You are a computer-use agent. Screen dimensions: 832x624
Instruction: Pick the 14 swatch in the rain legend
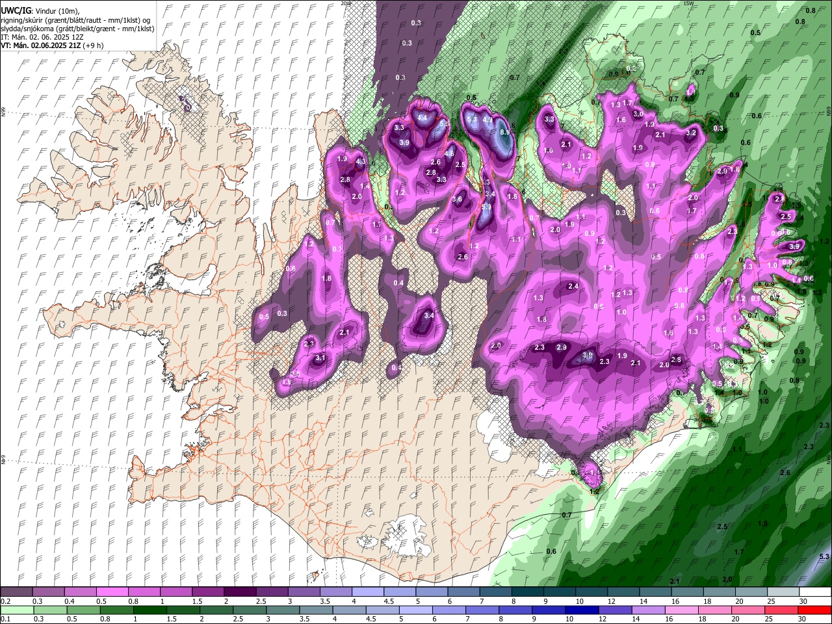tap(647, 610)
